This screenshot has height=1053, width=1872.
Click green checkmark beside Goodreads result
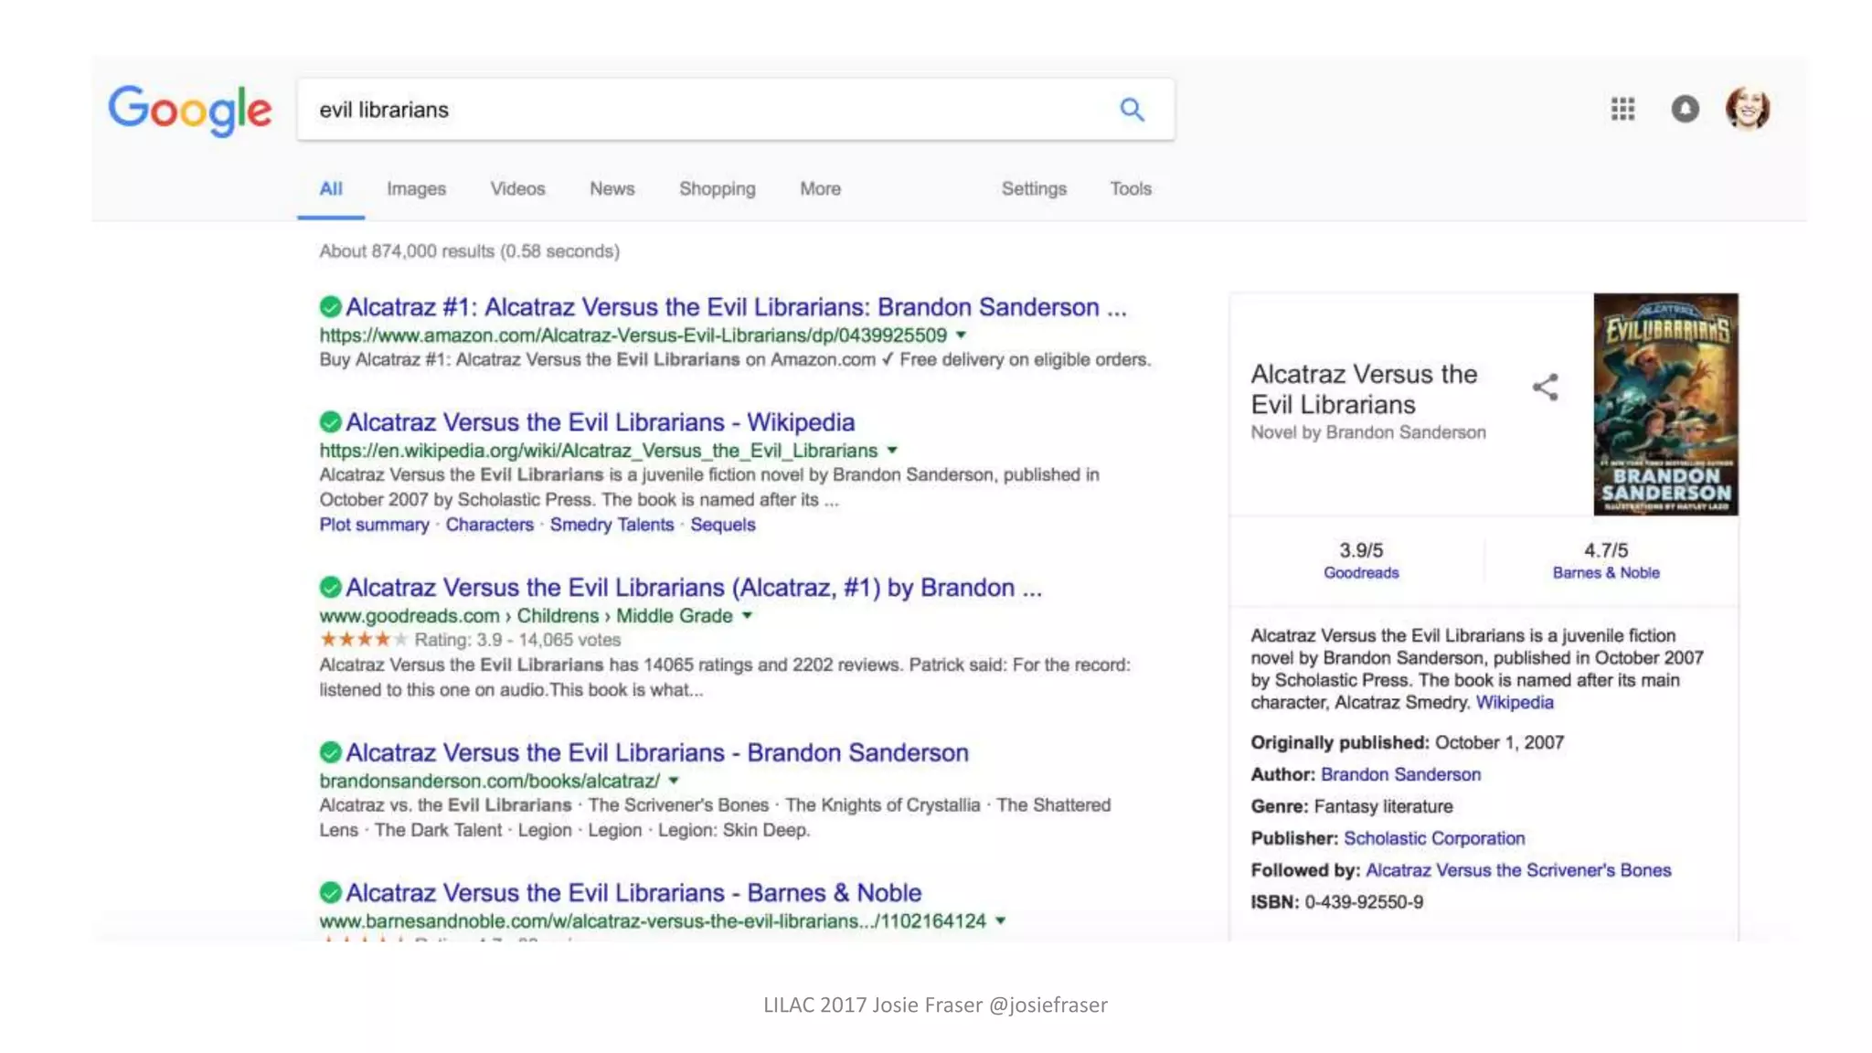[x=330, y=588]
